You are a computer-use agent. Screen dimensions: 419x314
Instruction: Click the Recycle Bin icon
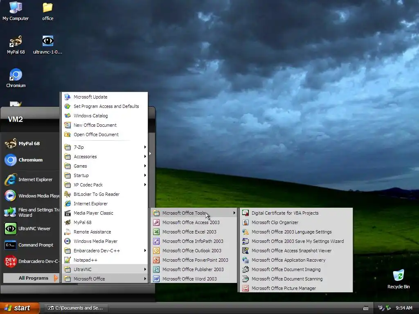coord(399,279)
